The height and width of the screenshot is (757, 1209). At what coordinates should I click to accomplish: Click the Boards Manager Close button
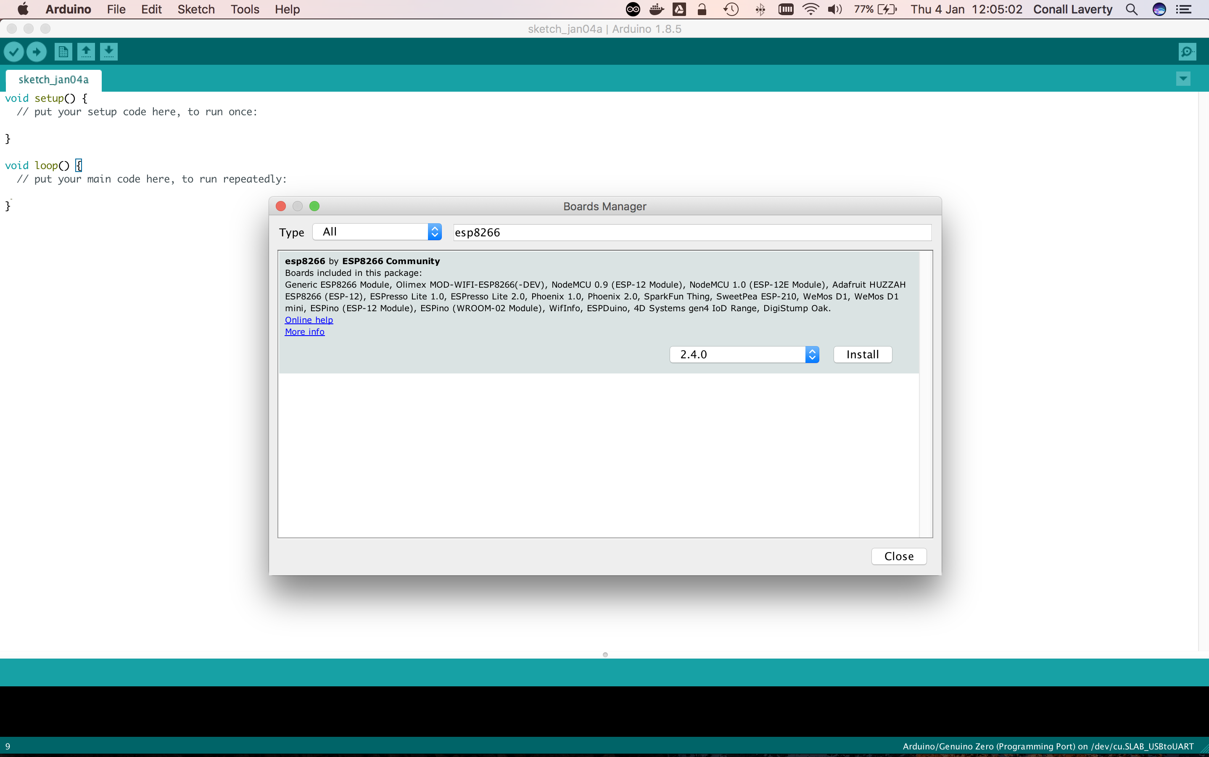899,556
